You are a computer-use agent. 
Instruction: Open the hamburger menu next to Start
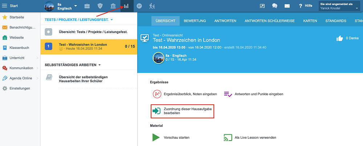click(4, 6)
